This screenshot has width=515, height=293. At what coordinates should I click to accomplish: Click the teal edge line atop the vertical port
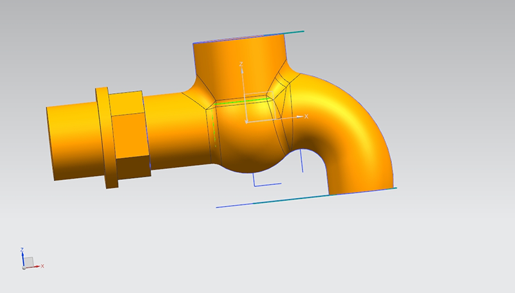click(x=290, y=32)
